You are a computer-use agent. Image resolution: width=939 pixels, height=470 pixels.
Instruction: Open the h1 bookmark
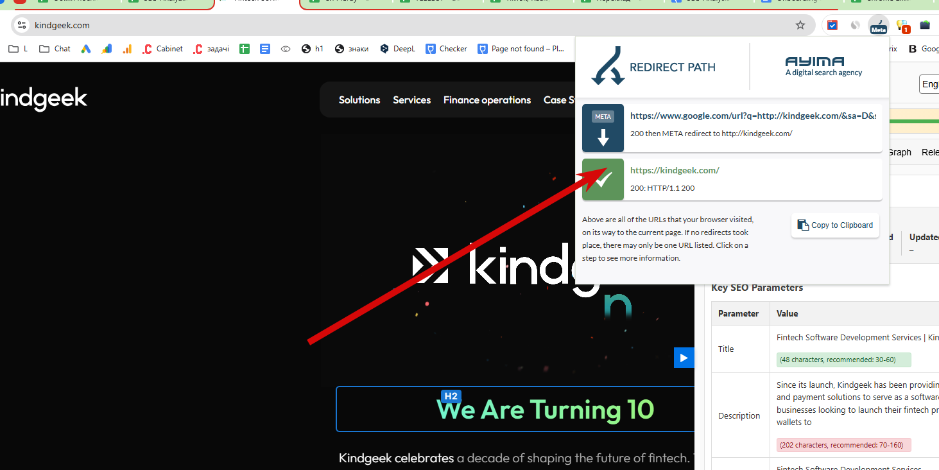pos(313,49)
